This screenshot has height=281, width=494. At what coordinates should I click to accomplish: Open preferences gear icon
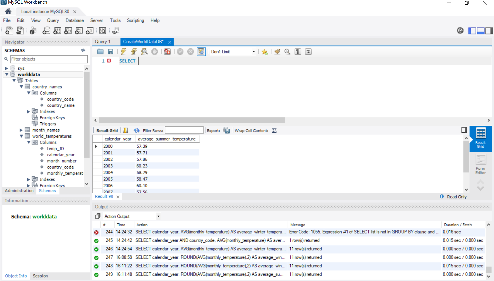click(460, 31)
